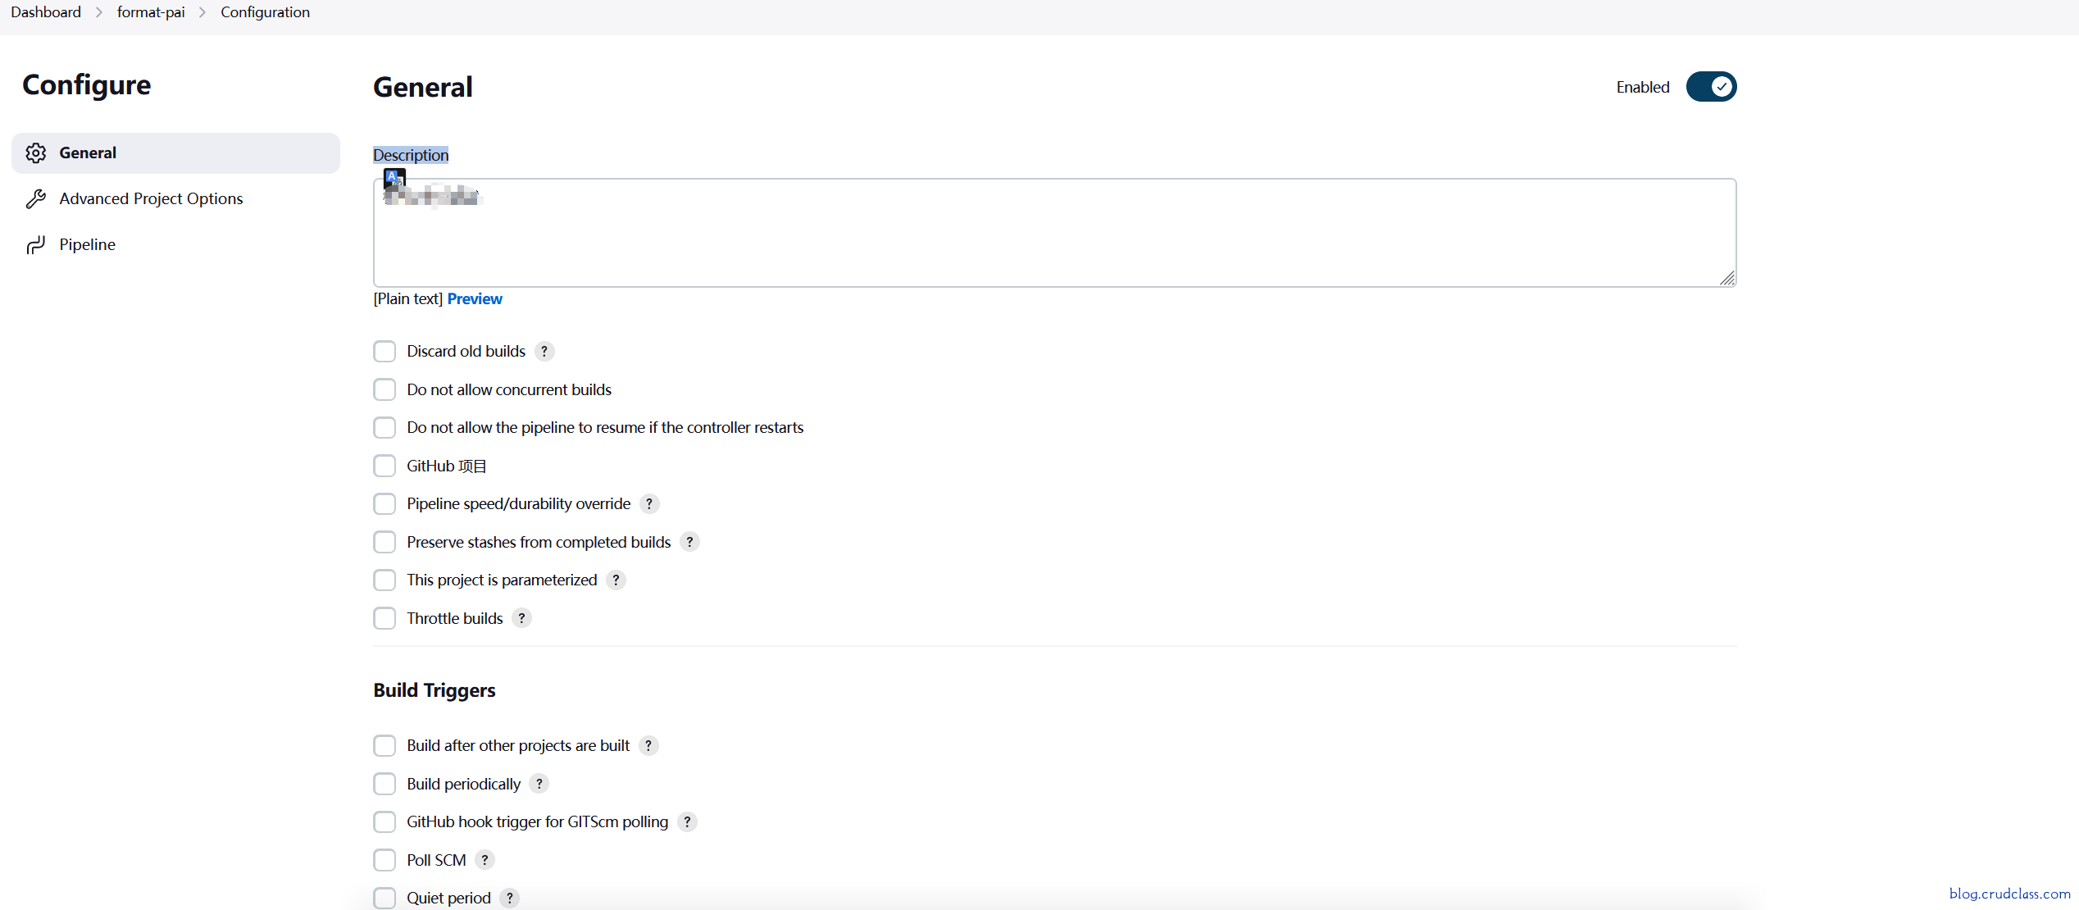Show help for Build periodically
This screenshot has height=910, width=2079.
point(539,785)
